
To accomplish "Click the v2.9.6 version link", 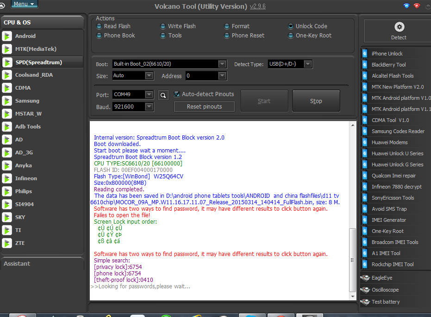I will click(x=257, y=6).
